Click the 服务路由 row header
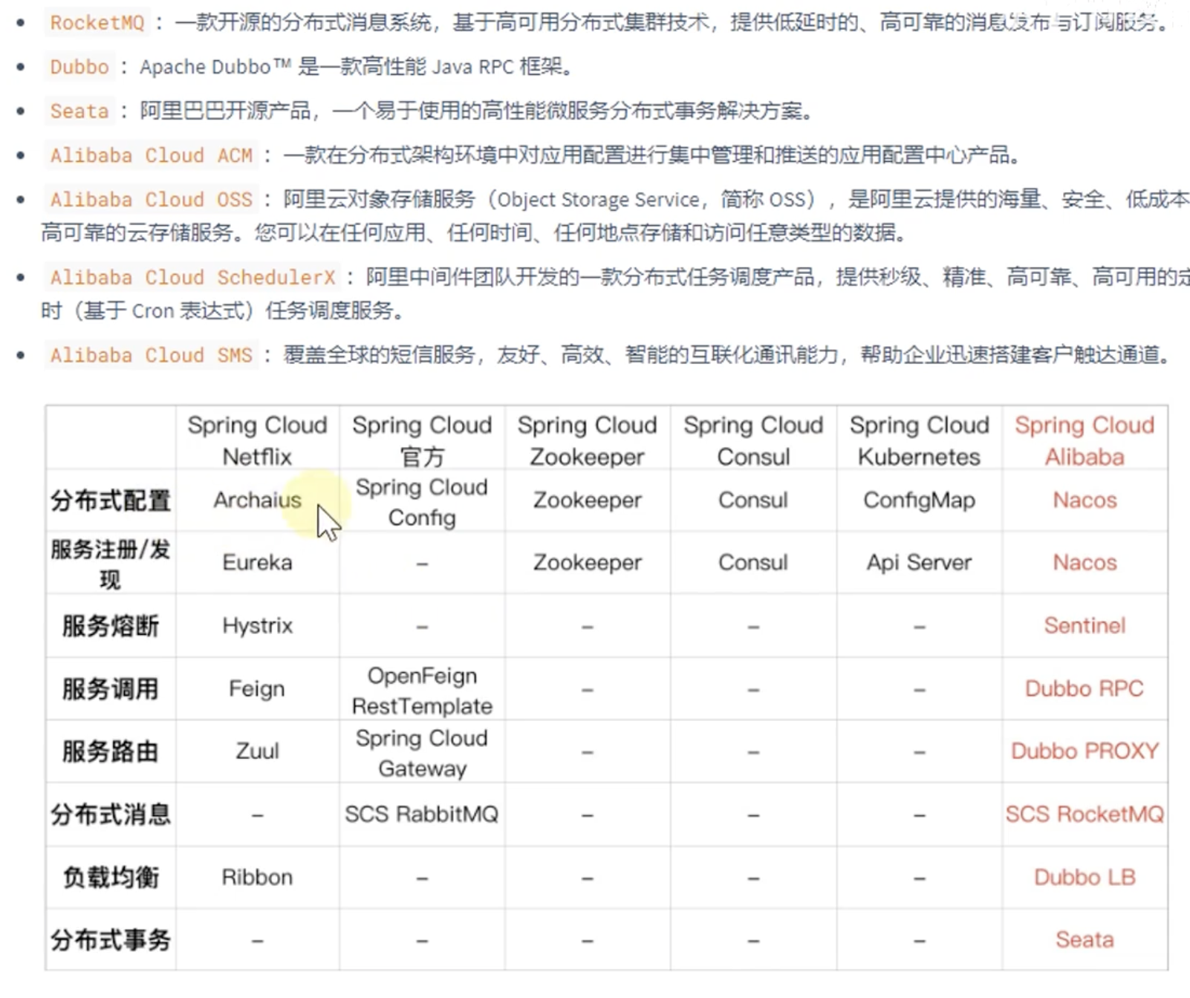1190x998 pixels. click(110, 751)
